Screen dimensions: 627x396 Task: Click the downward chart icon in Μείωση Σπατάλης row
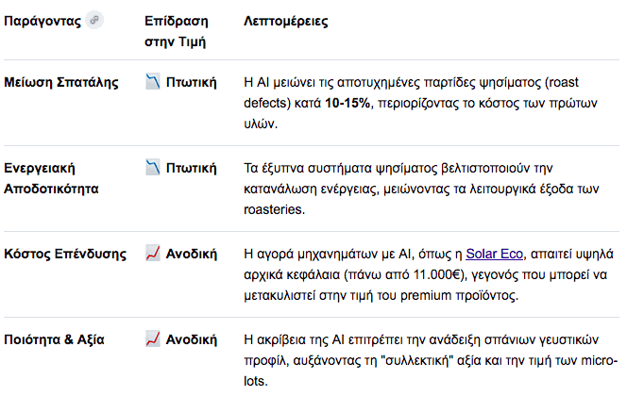(153, 82)
